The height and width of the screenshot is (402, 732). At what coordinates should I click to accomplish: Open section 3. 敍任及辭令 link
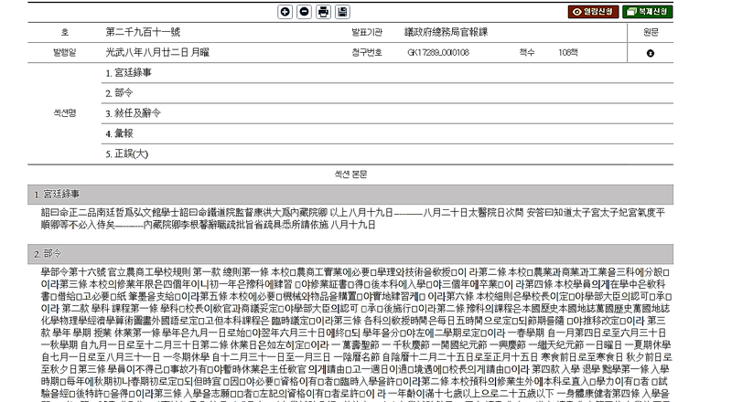click(137, 113)
